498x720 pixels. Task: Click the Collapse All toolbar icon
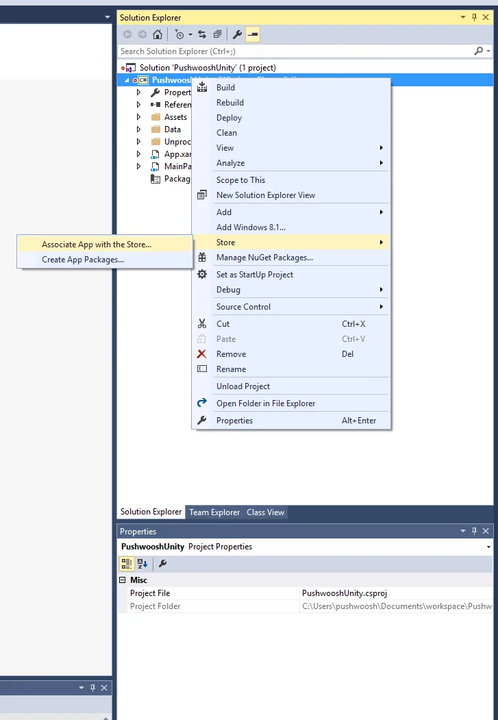point(217,34)
